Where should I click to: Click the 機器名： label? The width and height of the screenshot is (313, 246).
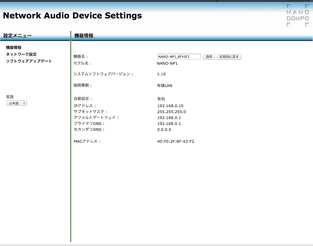coord(81,57)
